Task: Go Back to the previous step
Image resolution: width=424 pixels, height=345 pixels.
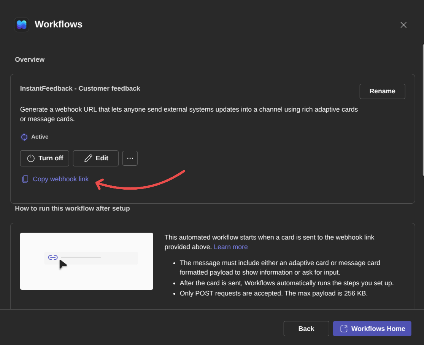Action: click(306, 329)
